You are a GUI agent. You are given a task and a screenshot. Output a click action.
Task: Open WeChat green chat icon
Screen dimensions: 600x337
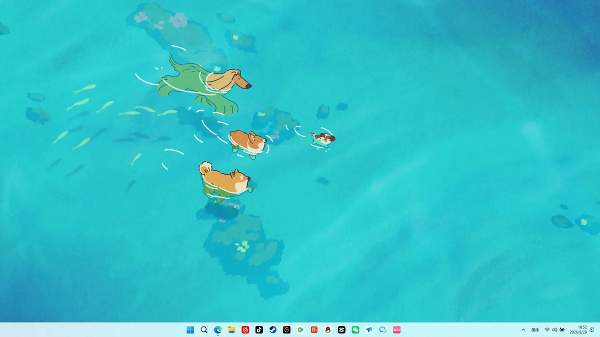(x=355, y=330)
